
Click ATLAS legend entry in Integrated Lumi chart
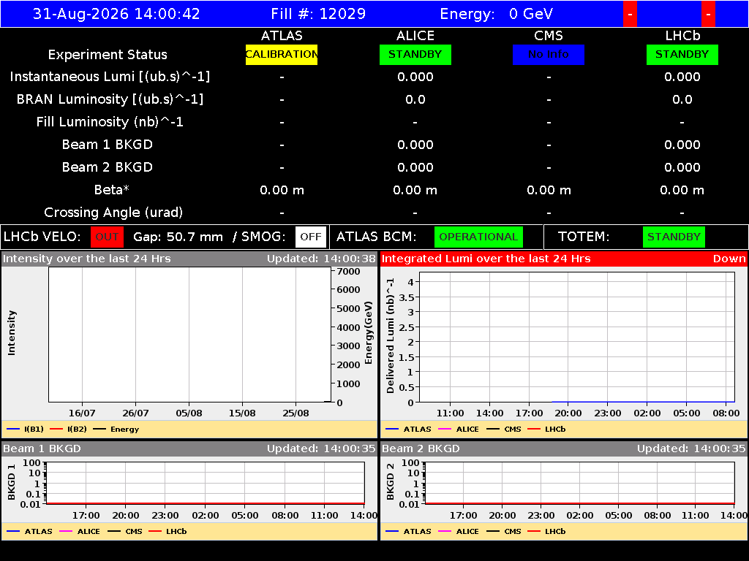(x=408, y=429)
